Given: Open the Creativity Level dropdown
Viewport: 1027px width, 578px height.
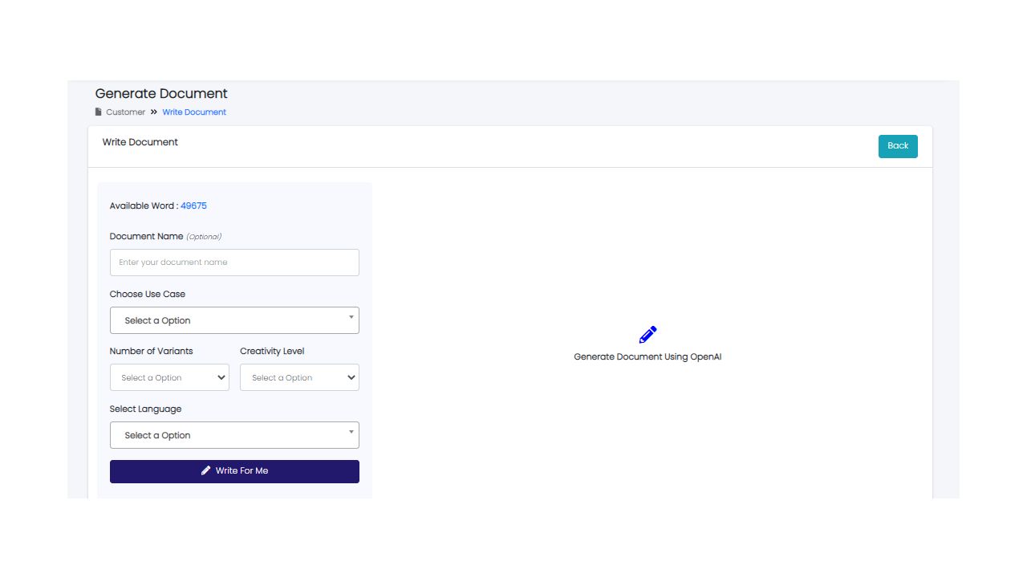Looking at the screenshot, I should point(299,377).
